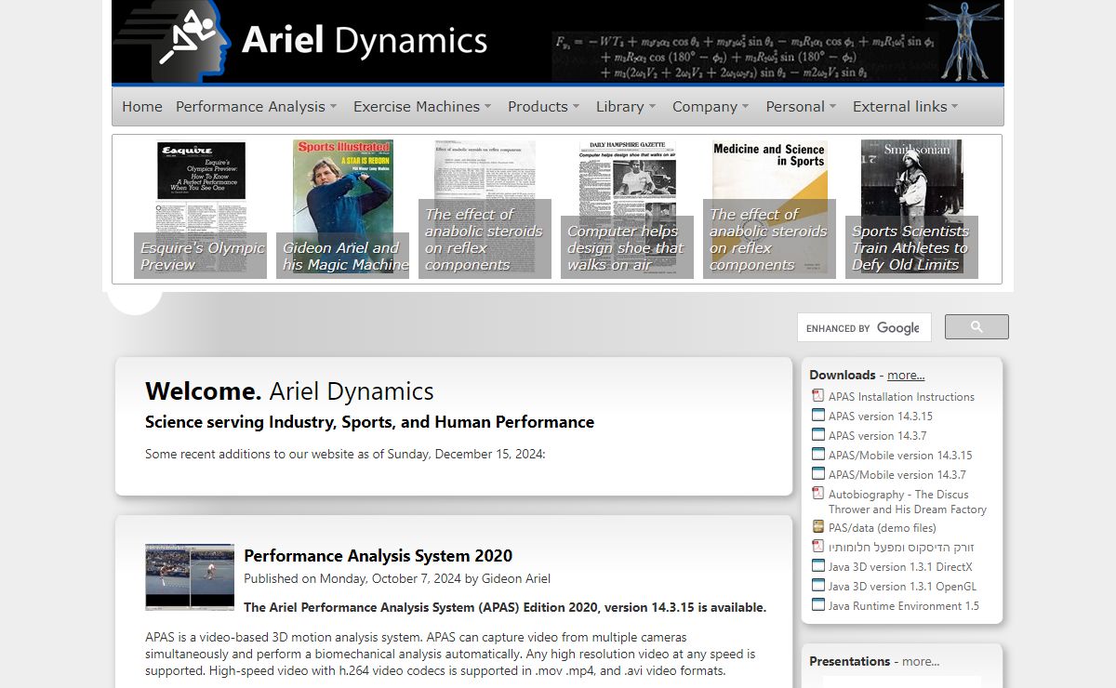Download APAS Installation Instructions
The width and height of the screenshot is (1116, 688).
pos(901,397)
